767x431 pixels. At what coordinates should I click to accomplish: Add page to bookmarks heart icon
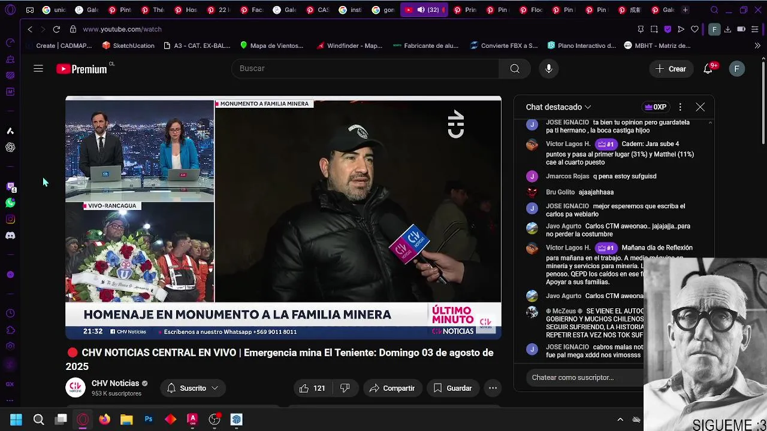click(x=694, y=29)
